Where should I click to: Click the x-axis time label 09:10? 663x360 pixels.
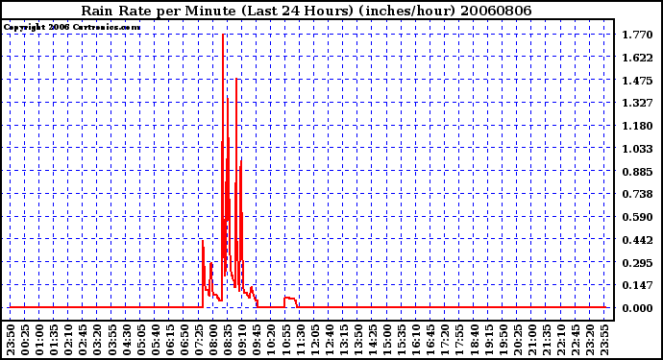[243, 340]
